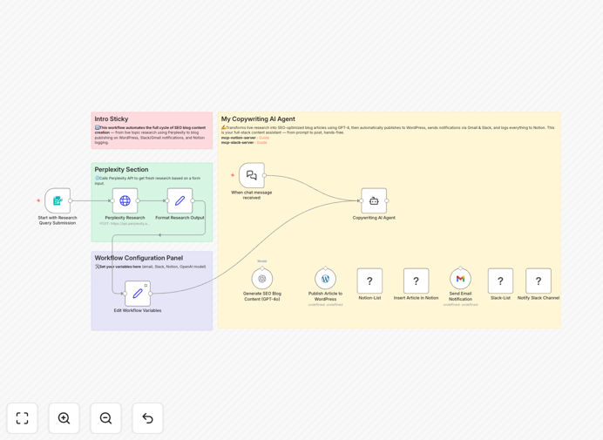
Task: Click the Edit Workflow Variables output connector
Action: (151, 294)
